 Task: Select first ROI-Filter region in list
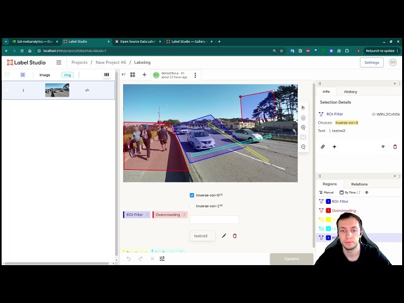[358, 201]
